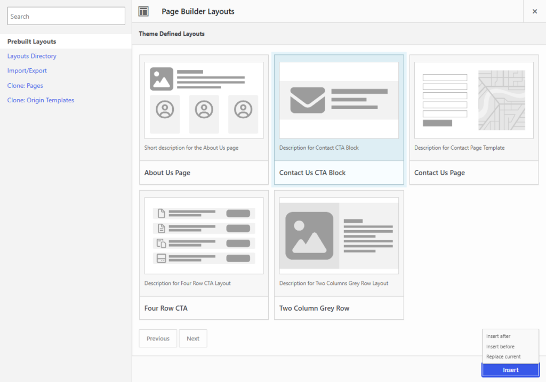Click 'Description for Four Row CTA Layout' text
This screenshot has height=382, width=546.
(187, 283)
